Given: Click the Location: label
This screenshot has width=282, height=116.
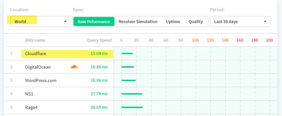Looking at the screenshot, I should tap(20, 10).
